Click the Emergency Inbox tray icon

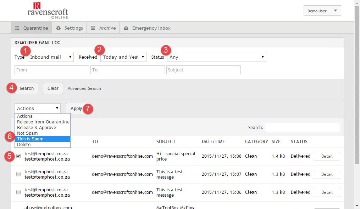point(126,28)
